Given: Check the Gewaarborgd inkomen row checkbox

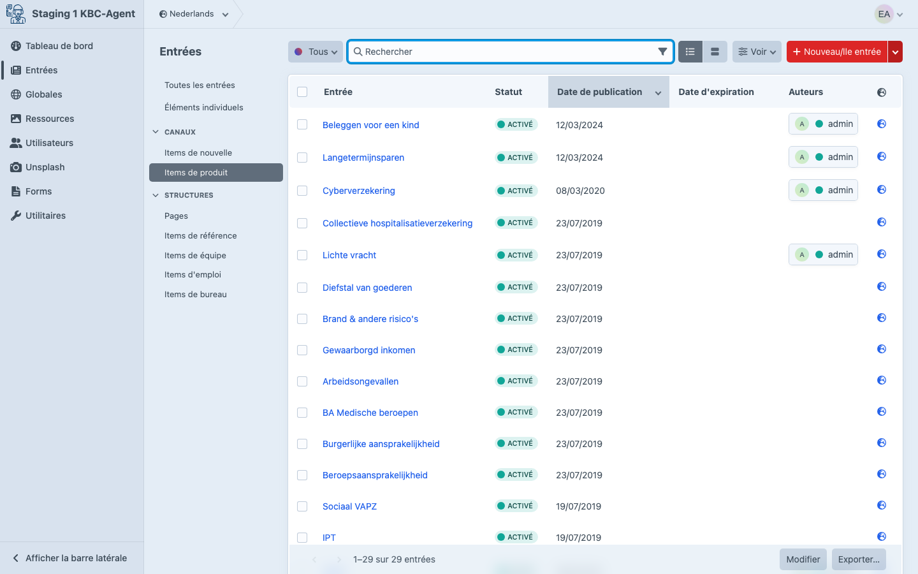Looking at the screenshot, I should tap(302, 350).
